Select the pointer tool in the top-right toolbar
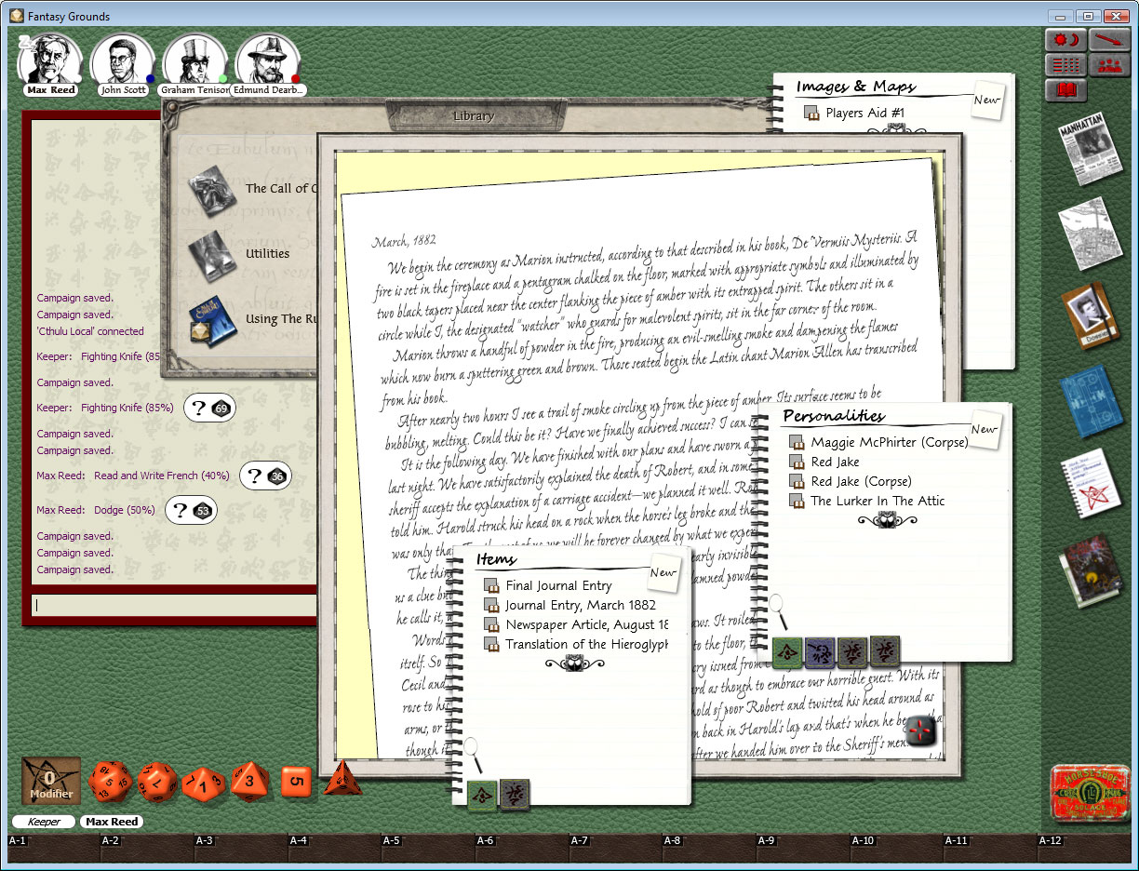 1108,39
